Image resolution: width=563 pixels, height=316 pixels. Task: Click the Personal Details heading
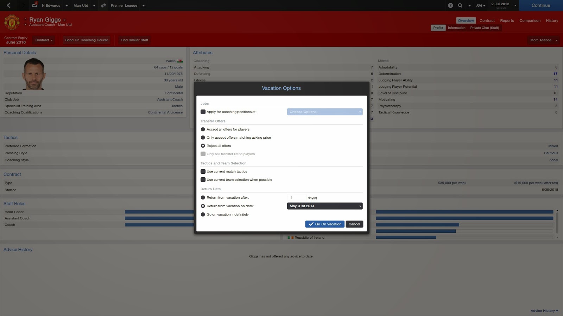(x=20, y=53)
